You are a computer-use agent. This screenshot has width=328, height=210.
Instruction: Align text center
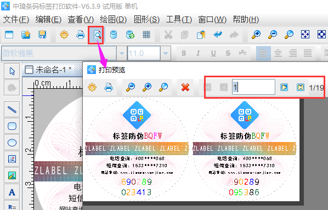click(278, 53)
